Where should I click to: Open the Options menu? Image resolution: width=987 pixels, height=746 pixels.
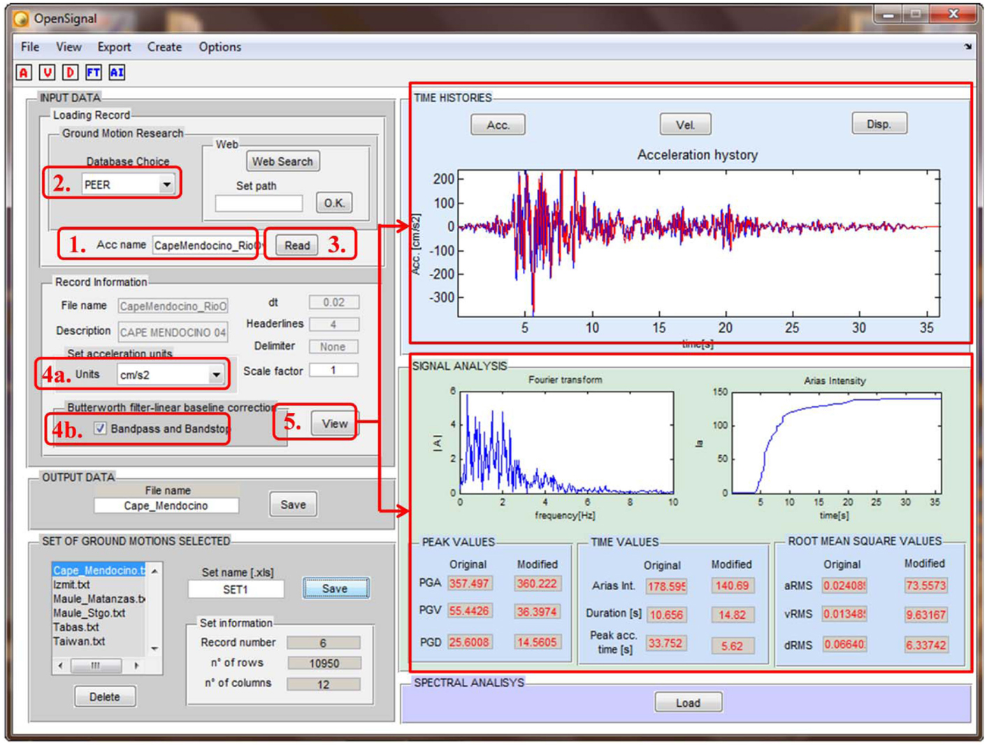219,47
